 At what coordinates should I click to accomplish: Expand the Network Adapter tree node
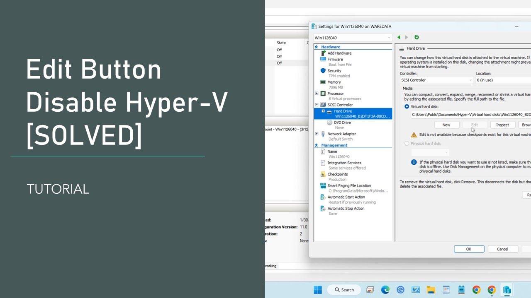click(x=317, y=134)
